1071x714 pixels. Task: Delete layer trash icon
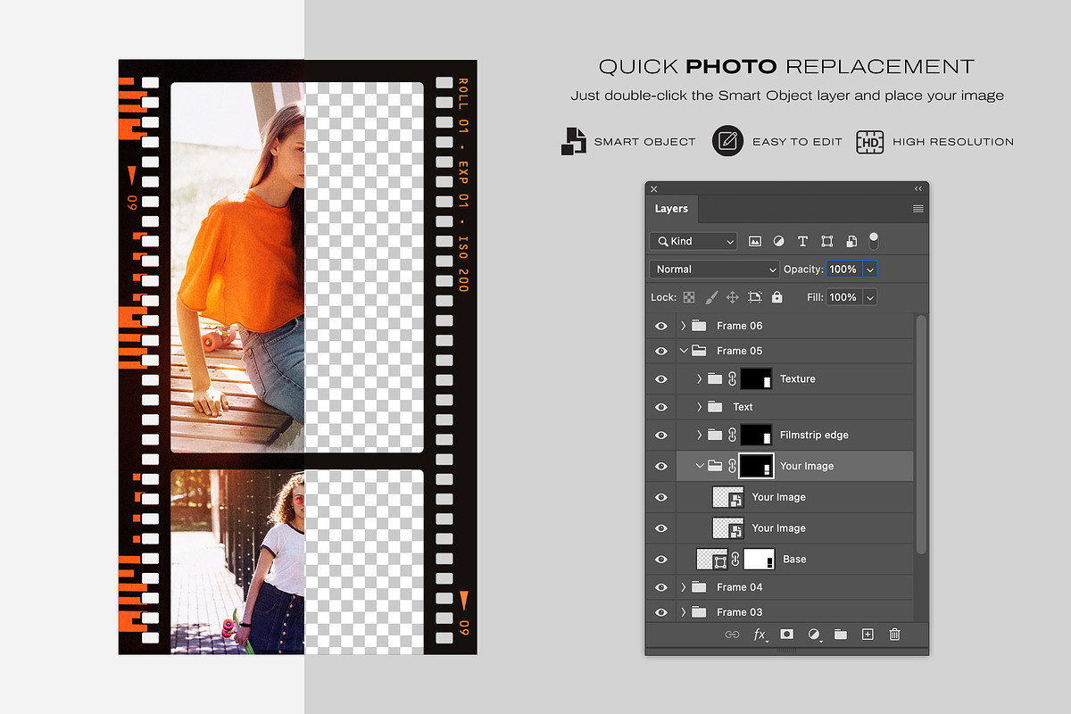[x=894, y=635]
